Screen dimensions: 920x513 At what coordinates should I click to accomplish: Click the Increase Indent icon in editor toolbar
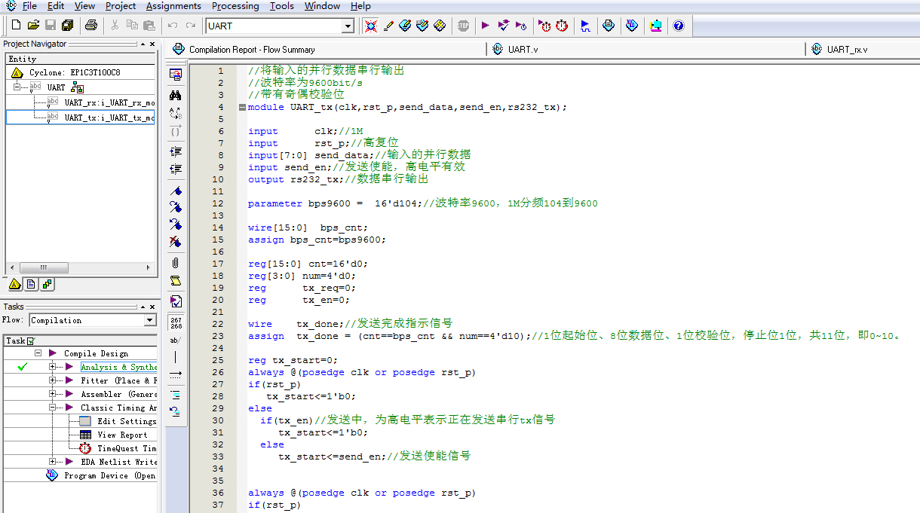[x=175, y=151]
